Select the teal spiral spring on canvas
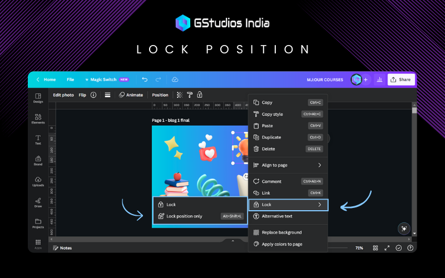The height and width of the screenshot is (278, 445). (212, 185)
